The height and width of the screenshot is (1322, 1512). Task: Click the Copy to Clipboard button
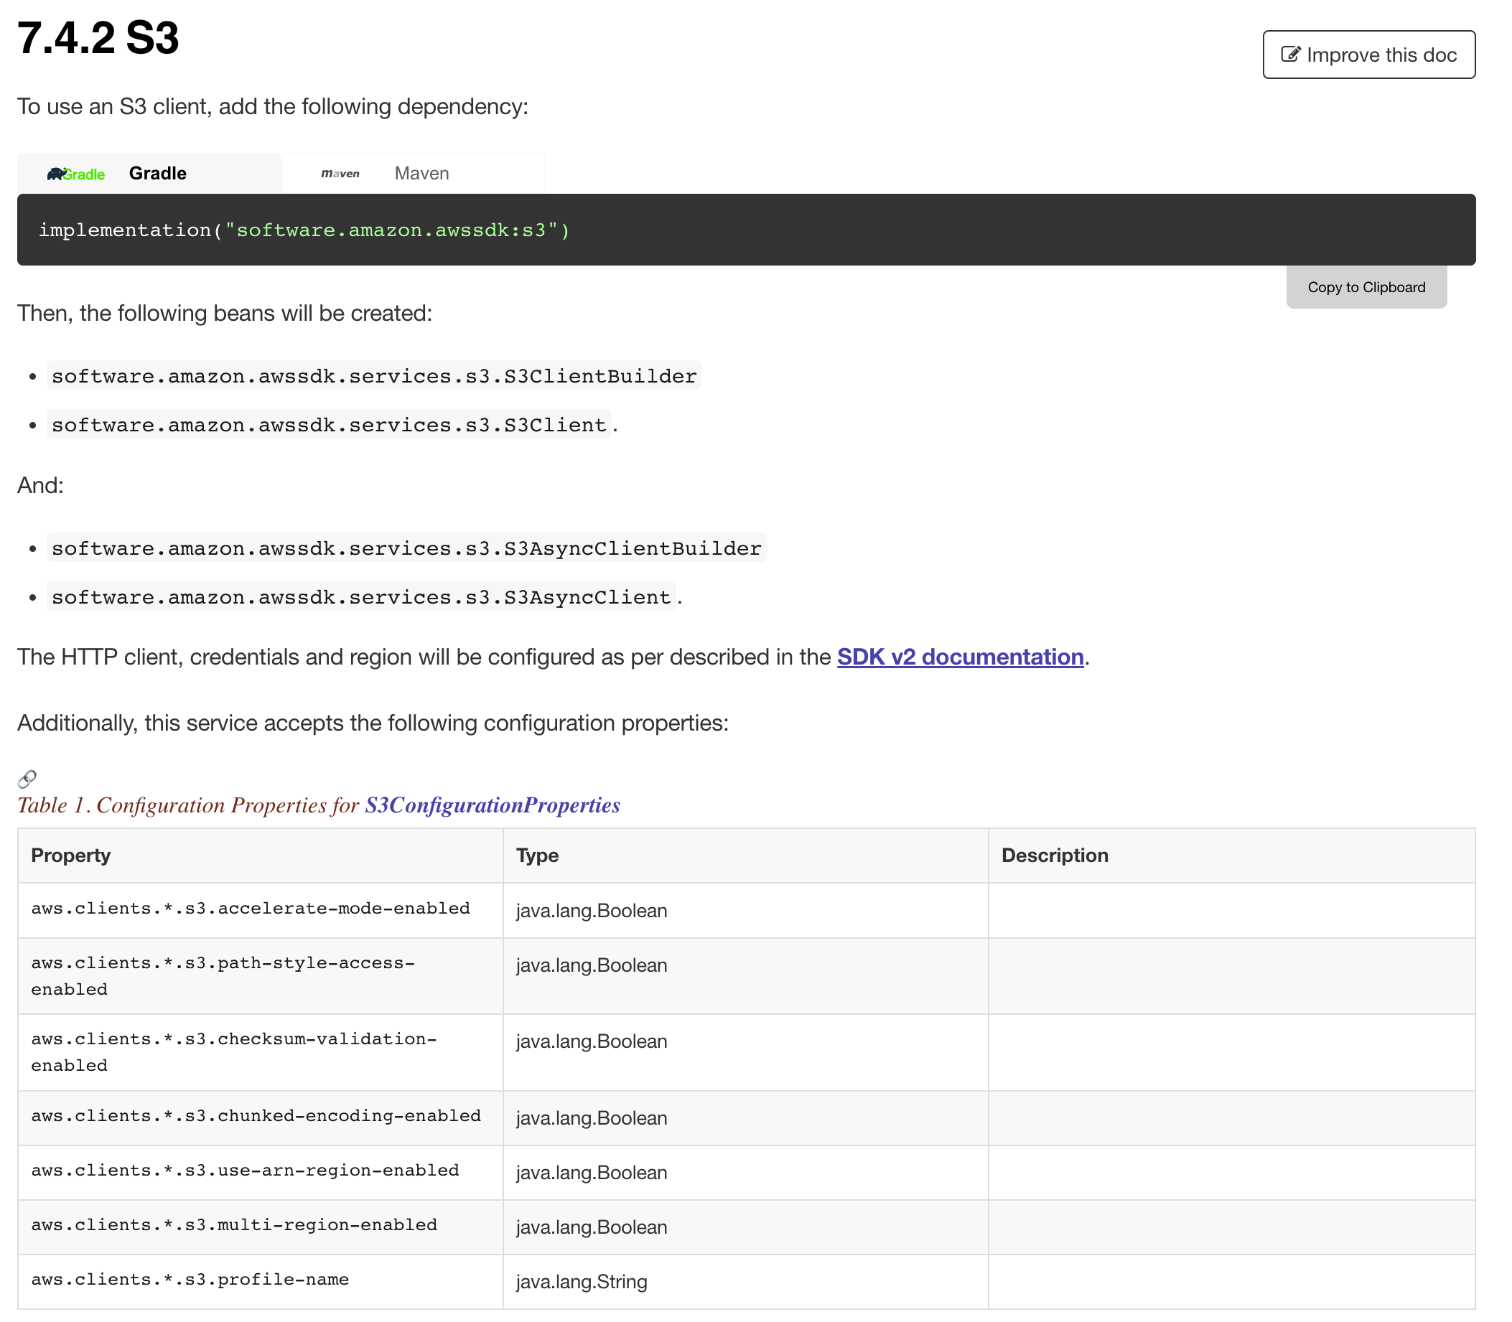[x=1366, y=287]
